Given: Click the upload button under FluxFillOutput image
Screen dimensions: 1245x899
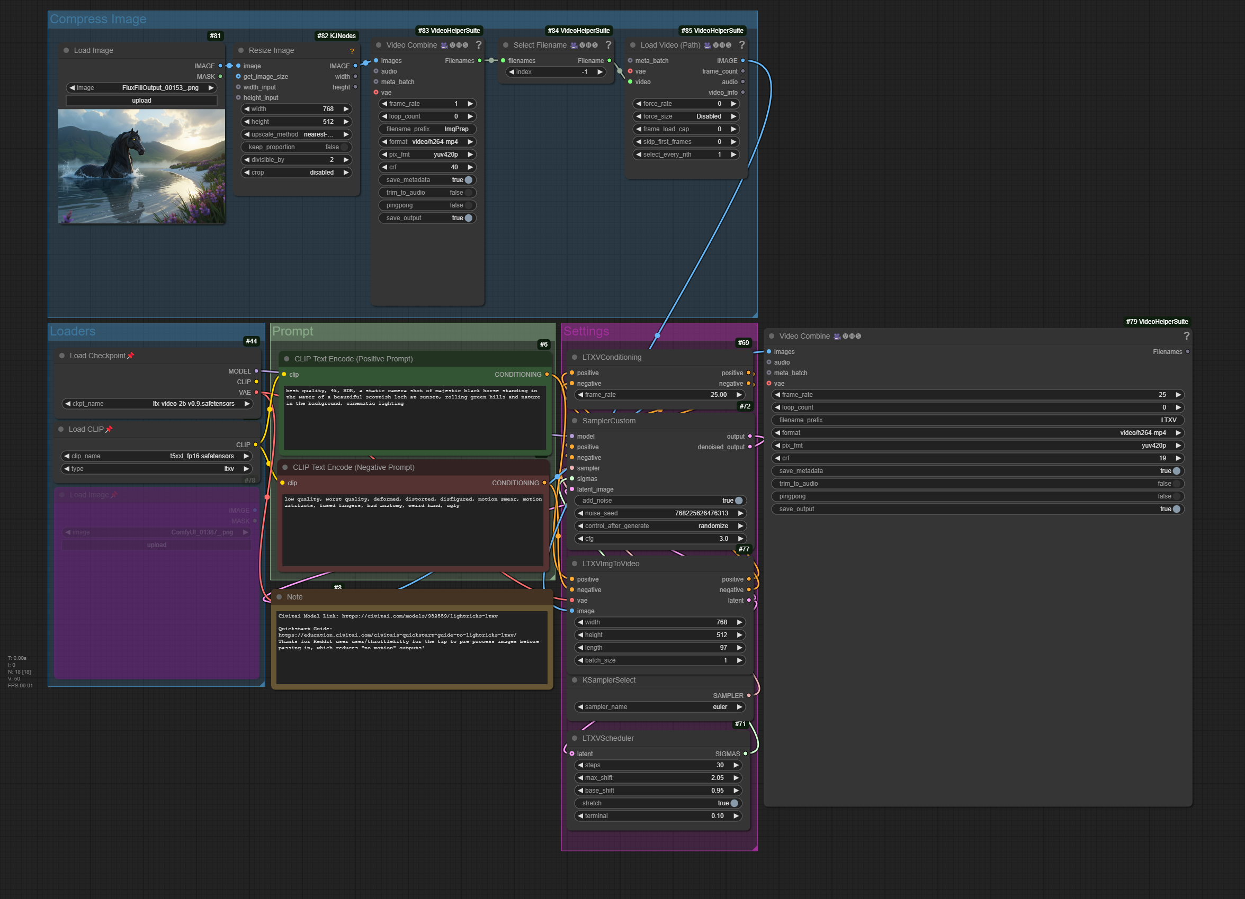Looking at the screenshot, I should click(x=141, y=101).
